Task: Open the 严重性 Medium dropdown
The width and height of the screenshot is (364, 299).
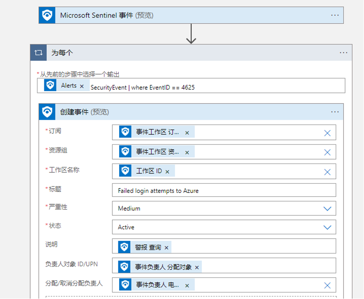Action: 224,208
